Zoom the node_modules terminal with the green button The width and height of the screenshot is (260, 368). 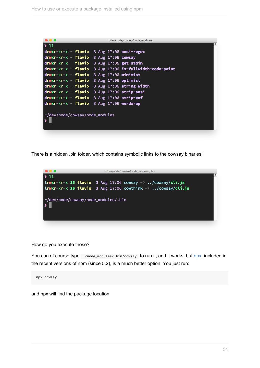55,40
